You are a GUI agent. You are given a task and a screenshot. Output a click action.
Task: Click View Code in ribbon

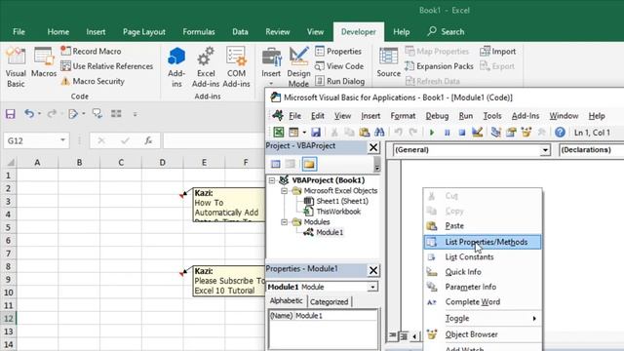339,66
